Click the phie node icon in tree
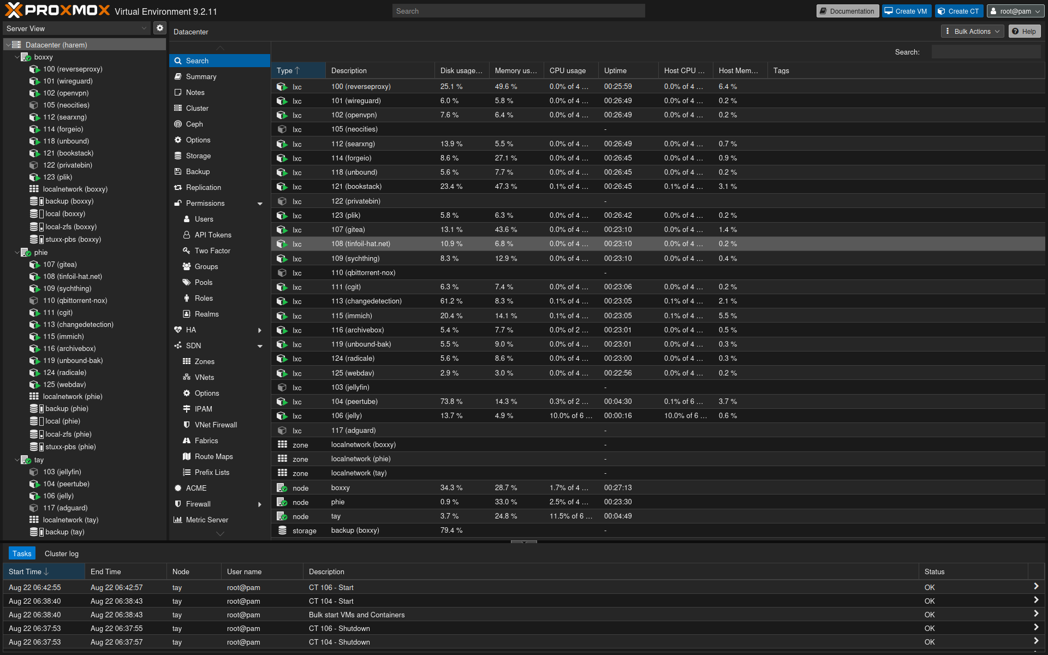Image resolution: width=1048 pixels, height=655 pixels. (26, 253)
